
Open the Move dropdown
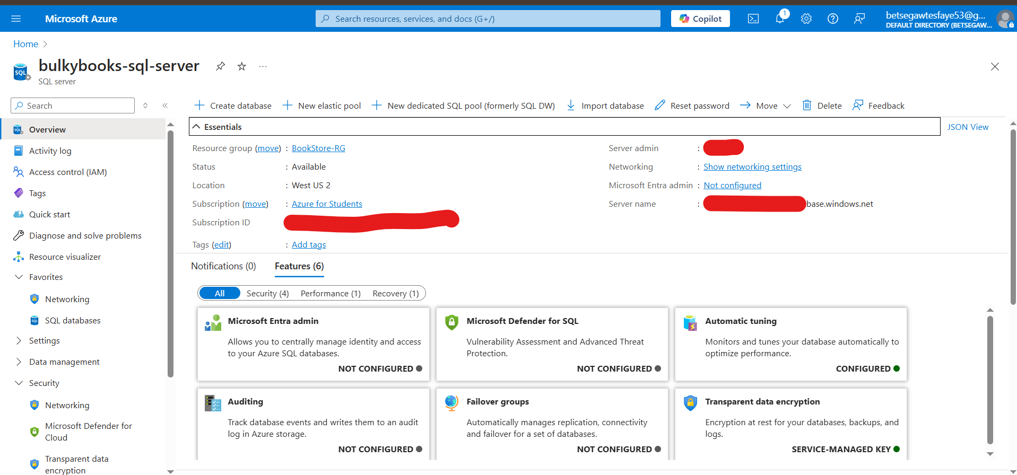click(x=766, y=105)
